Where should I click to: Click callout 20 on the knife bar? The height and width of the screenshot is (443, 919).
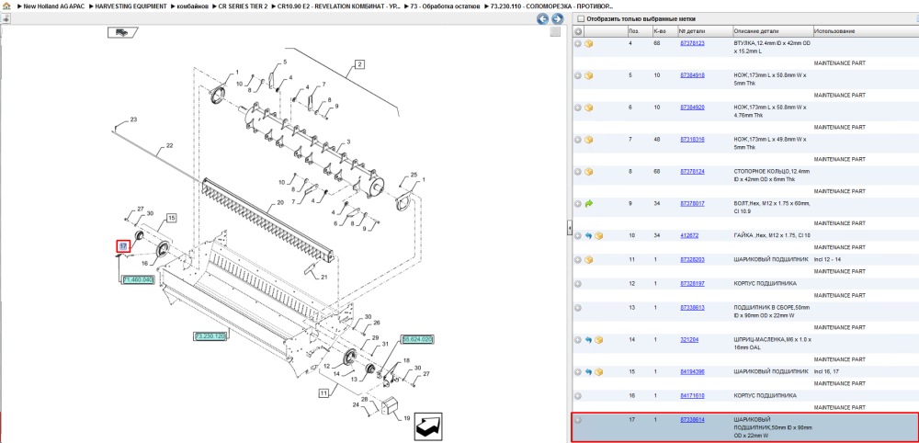click(x=280, y=202)
